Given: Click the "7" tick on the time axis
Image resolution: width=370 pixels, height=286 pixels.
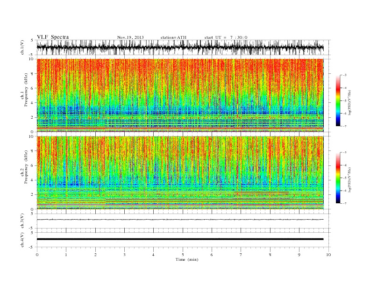Looking at the screenshot, I should [x=241, y=255].
